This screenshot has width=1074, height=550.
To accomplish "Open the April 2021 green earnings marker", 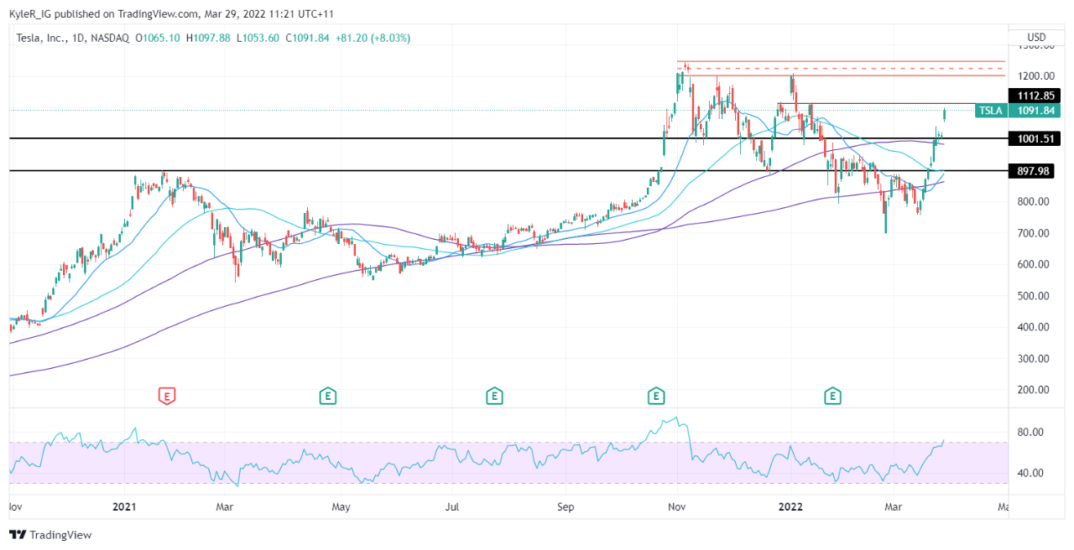I will coord(328,396).
